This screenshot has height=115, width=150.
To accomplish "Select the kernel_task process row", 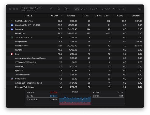I will [x=75, y=33].
